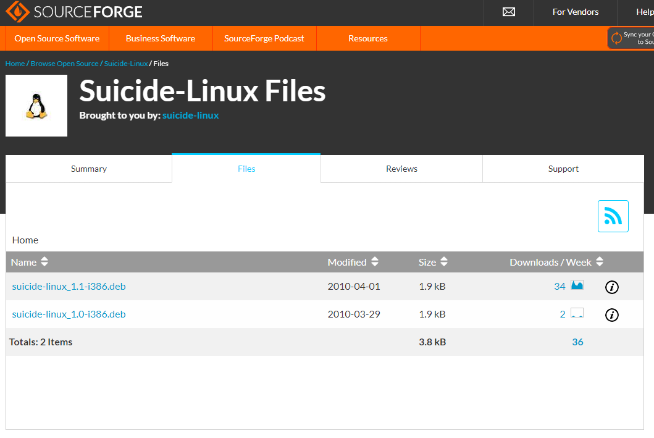The width and height of the screenshot is (654, 438).
Task: Switch to the Support tab
Action: pyautogui.click(x=563, y=169)
